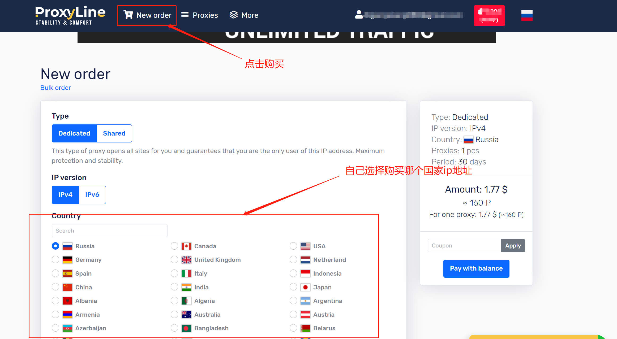
Task: Click the Bangladesh flag icon
Action: pos(186,328)
